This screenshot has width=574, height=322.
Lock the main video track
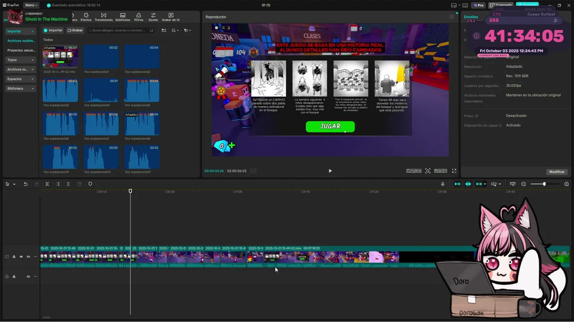point(14,257)
